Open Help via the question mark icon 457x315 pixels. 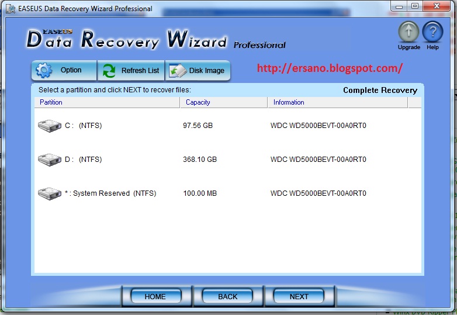(x=432, y=32)
